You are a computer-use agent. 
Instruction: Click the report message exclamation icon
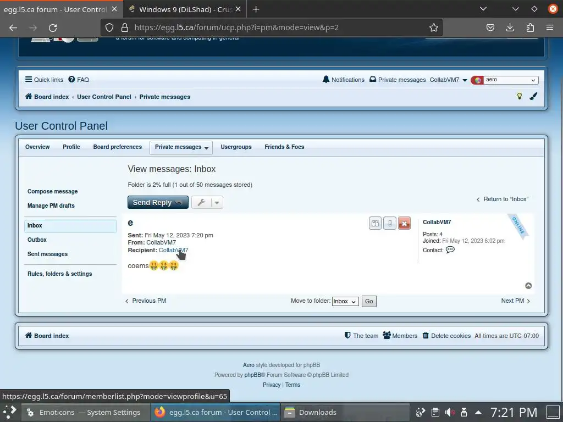(390, 223)
